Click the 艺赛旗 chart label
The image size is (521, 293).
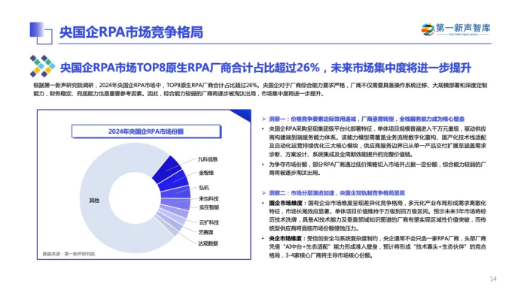[x=206, y=232]
